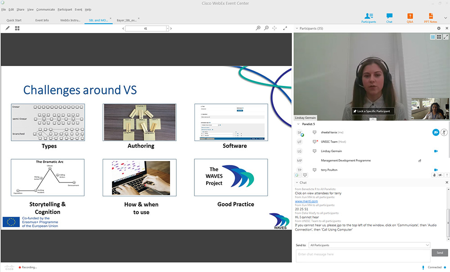Screen dimensions: 450x272
Task: Switch video to list view
Action: (432, 37)
